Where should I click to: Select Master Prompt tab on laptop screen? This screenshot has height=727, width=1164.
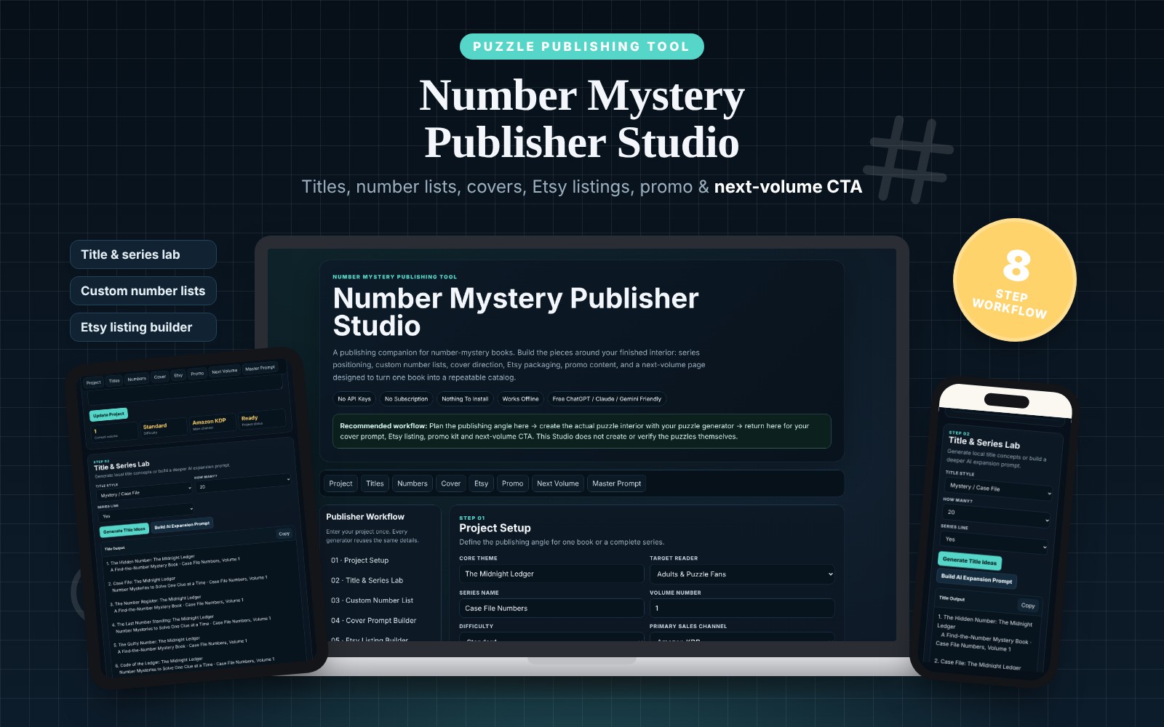[x=617, y=483]
